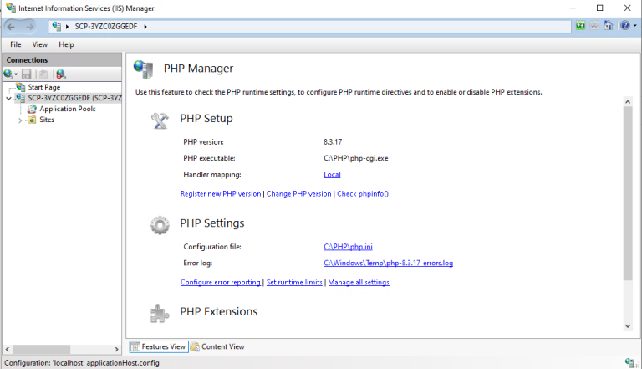
Task: Open the File menu
Action: [16, 44]
